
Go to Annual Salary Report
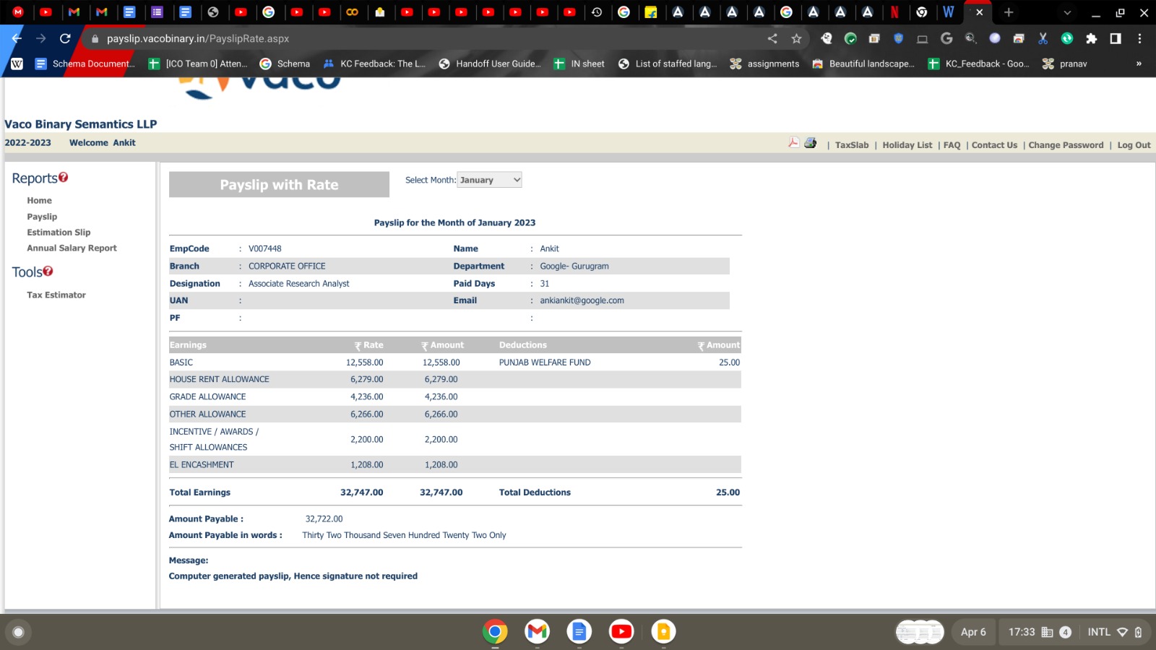(x=72, y=248)
